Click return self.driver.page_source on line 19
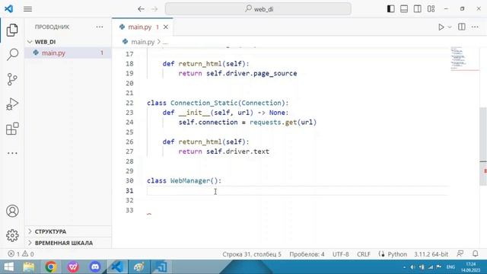Screen dimensions: 487x274 [x=237, y=73]
